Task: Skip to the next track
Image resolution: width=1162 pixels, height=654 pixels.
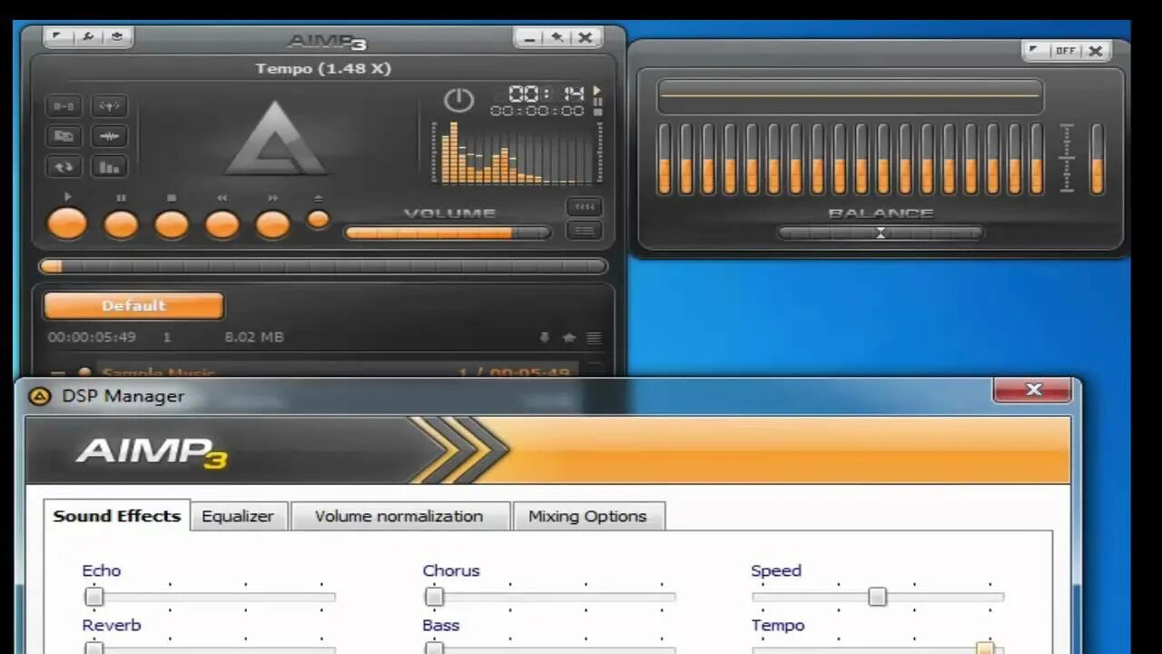Action: [273, 224]
